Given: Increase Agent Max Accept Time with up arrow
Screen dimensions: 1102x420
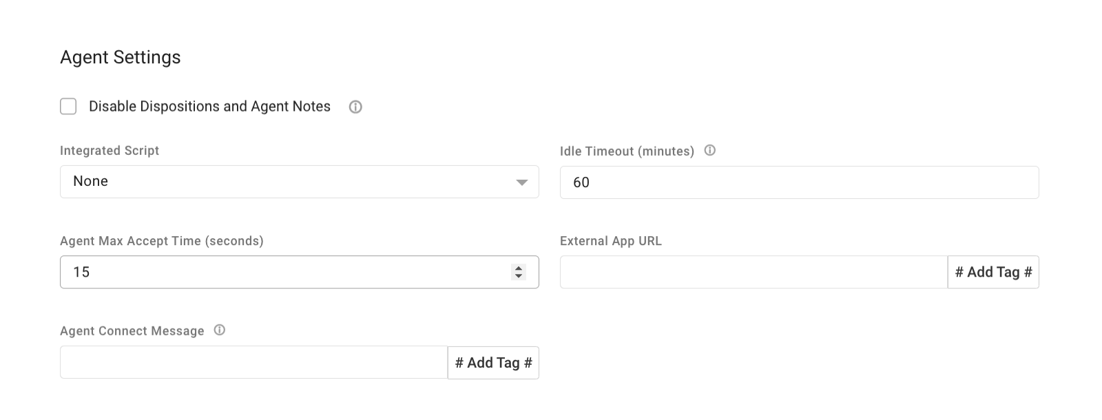Looking at the screenshot, I should tap(519, 268).
